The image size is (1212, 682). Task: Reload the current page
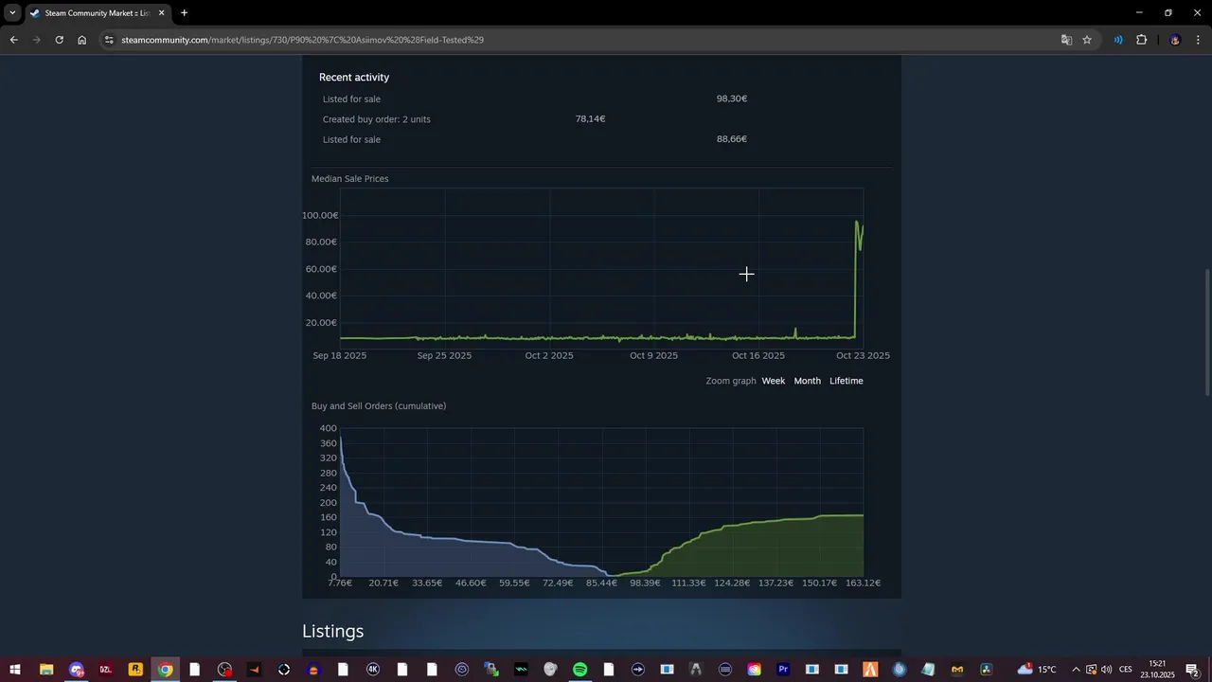coord(59,40)
